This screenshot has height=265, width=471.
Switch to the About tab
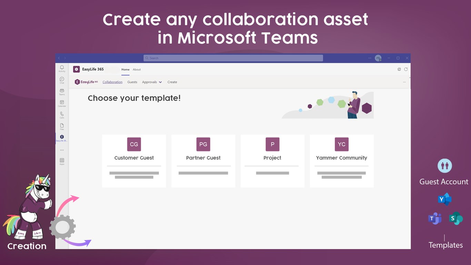click(137, 69)
